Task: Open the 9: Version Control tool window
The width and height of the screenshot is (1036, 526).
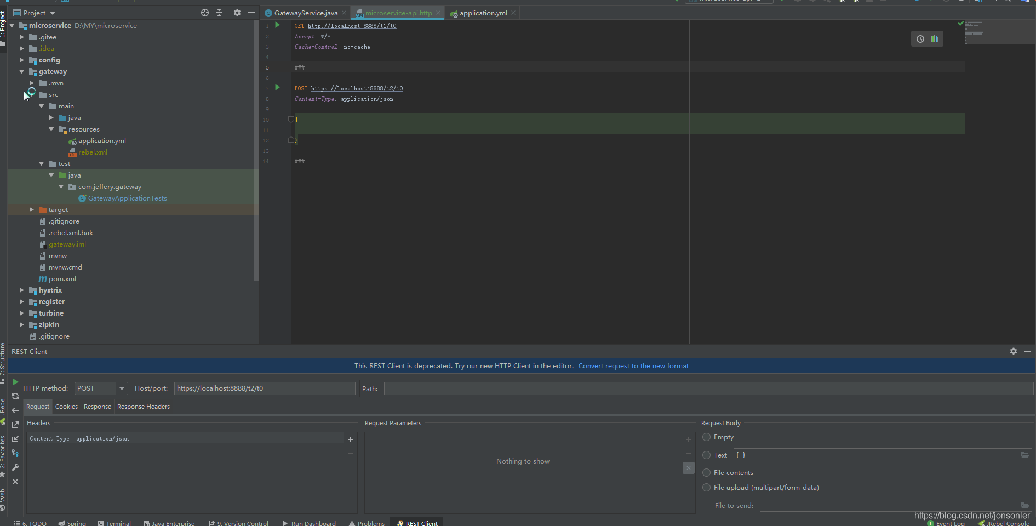Action: tap(239, 523)
